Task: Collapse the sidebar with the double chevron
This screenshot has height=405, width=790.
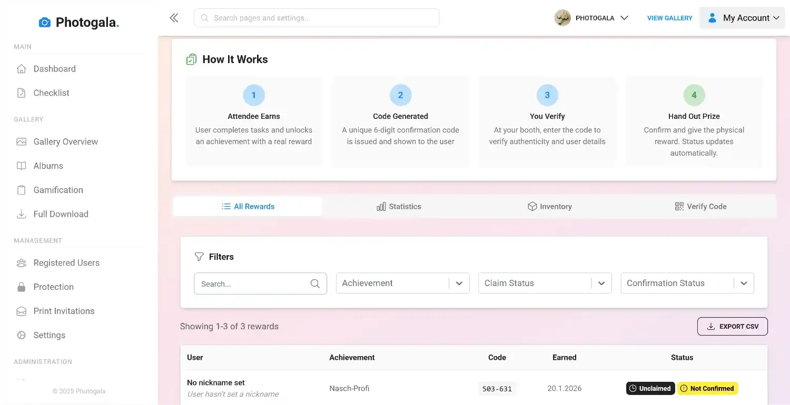Action: coord(174,17)
